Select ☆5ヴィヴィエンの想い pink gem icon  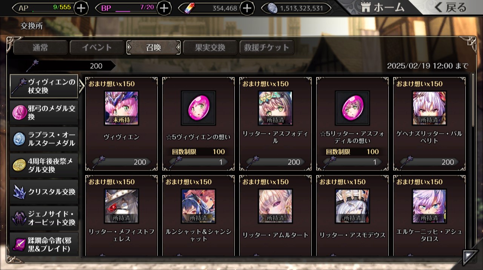click(198, 108)
